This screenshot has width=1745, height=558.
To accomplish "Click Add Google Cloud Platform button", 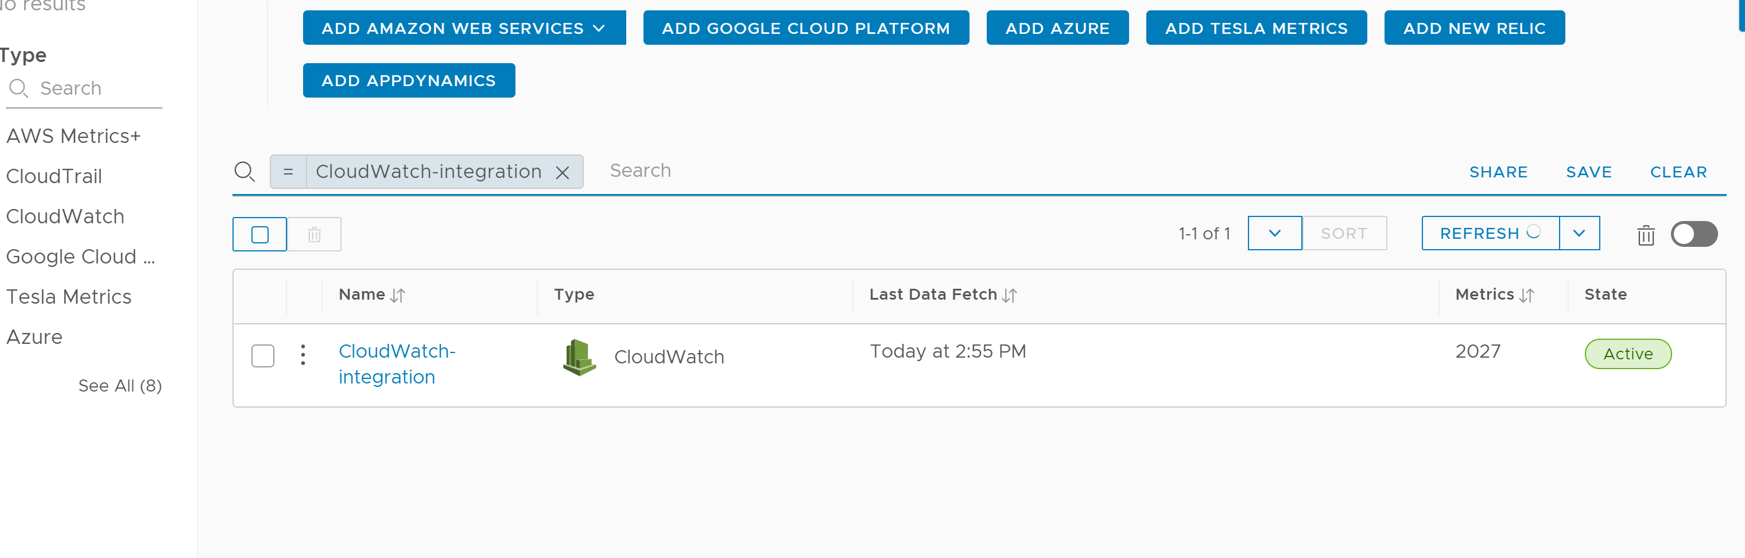I will [805, 29].
